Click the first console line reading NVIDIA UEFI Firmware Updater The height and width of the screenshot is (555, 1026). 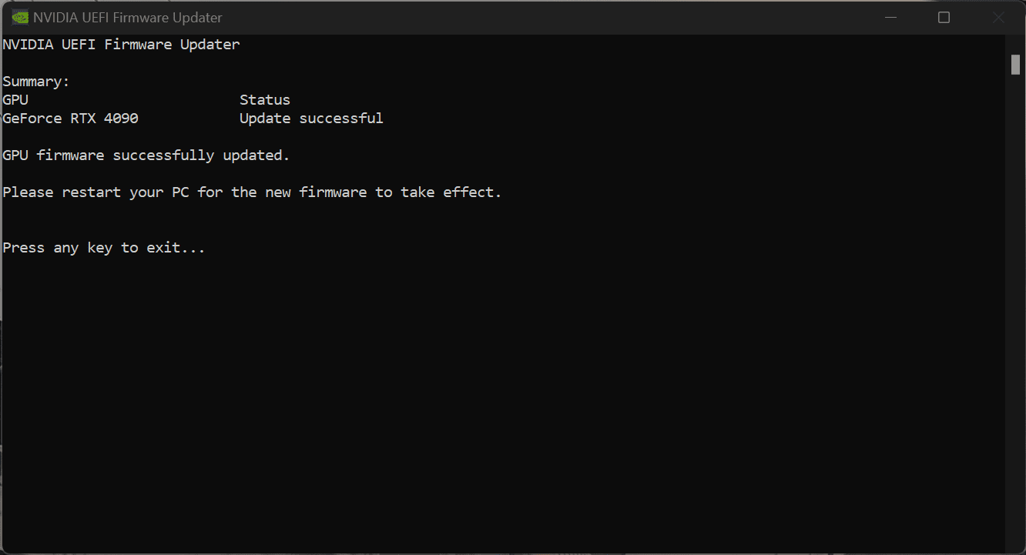pyautogui.click(x=122, y=45)
